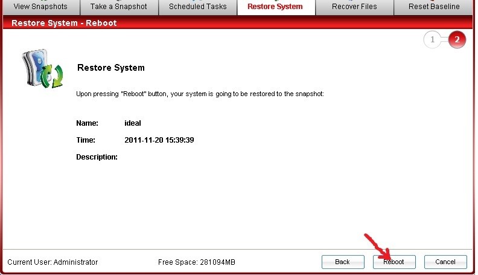Click the snapshot name "ideal"
The image size is (478, 275).
(132, 123)
